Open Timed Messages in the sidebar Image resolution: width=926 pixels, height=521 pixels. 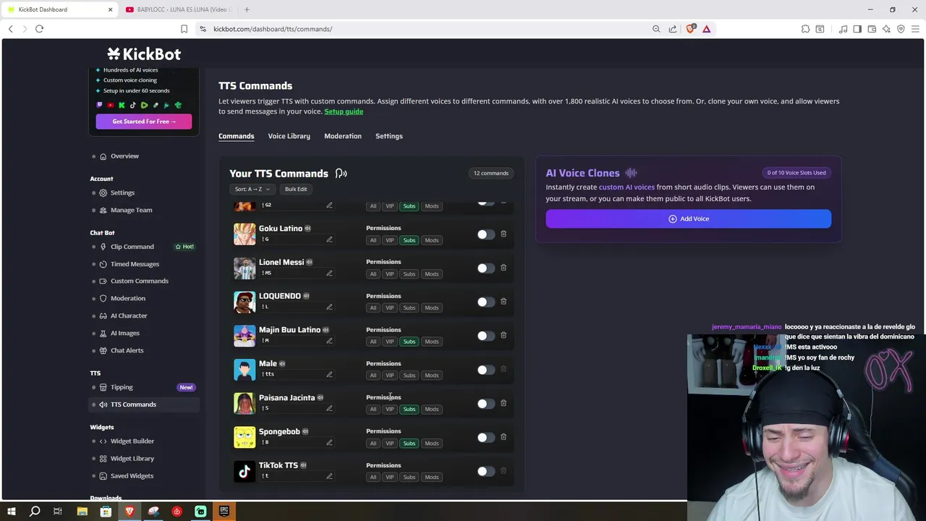pos(135,264)
